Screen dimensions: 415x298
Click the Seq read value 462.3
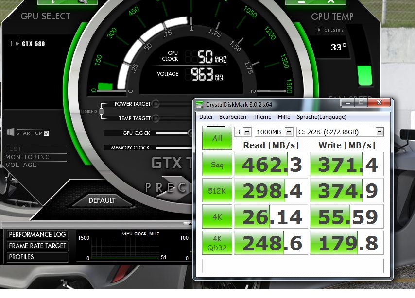271,164
